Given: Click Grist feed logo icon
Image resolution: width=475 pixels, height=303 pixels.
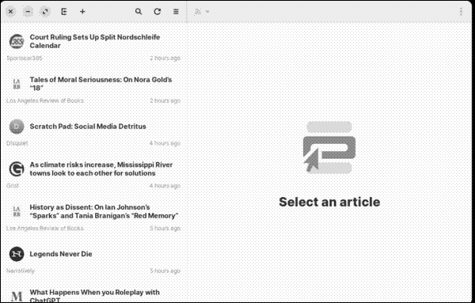Looking at the screenshot, I should point(17,169).
